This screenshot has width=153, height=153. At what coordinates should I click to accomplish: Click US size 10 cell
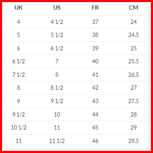(57, 114)
